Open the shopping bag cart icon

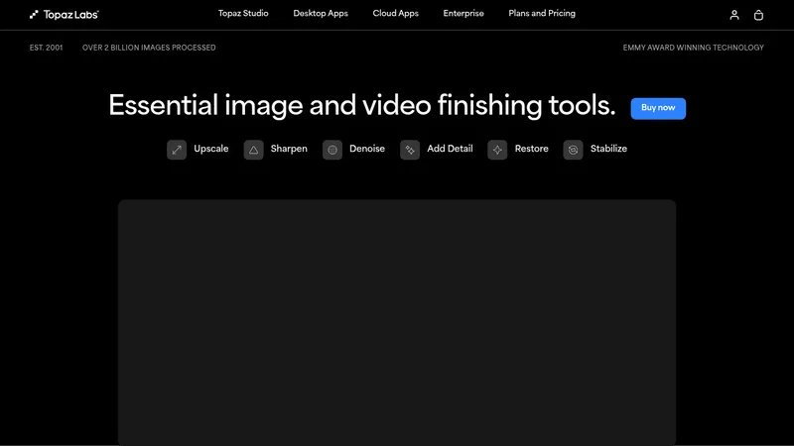point(758,15)
